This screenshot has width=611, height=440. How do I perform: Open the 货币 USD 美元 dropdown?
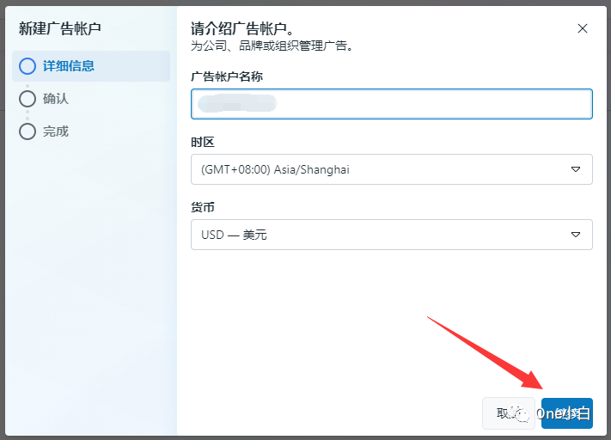point(392,235)
